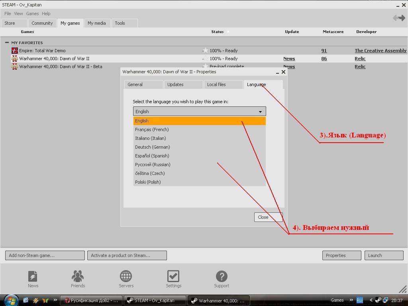The image size is (408, 306).
Task: Open the Settings checkmark icon
Action: pos(173,277)
